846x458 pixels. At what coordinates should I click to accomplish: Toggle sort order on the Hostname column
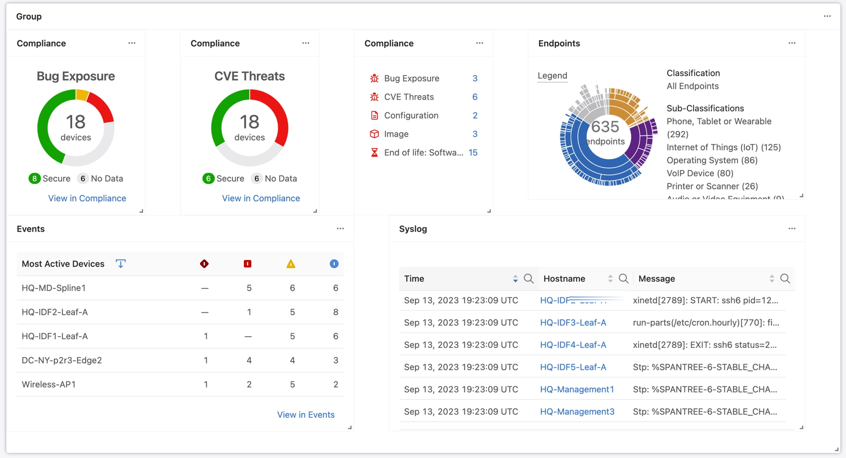click(x=610, y=278)
